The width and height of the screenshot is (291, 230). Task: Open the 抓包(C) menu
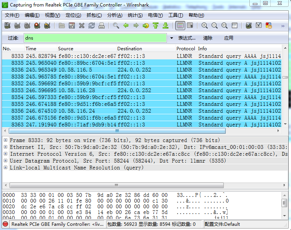point(94,15)
